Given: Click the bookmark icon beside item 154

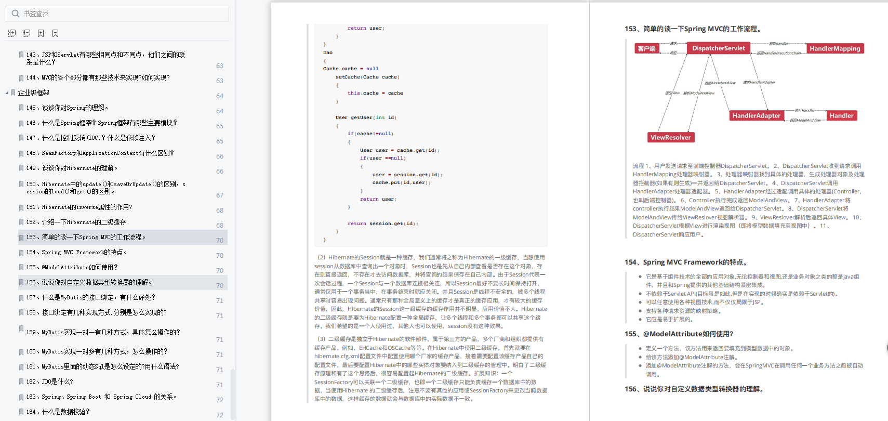Looking at the screenshot, I should coord(21,252).
